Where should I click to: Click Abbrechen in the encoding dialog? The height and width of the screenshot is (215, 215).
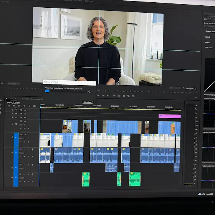pyautogui.click(x=88, y=102)
